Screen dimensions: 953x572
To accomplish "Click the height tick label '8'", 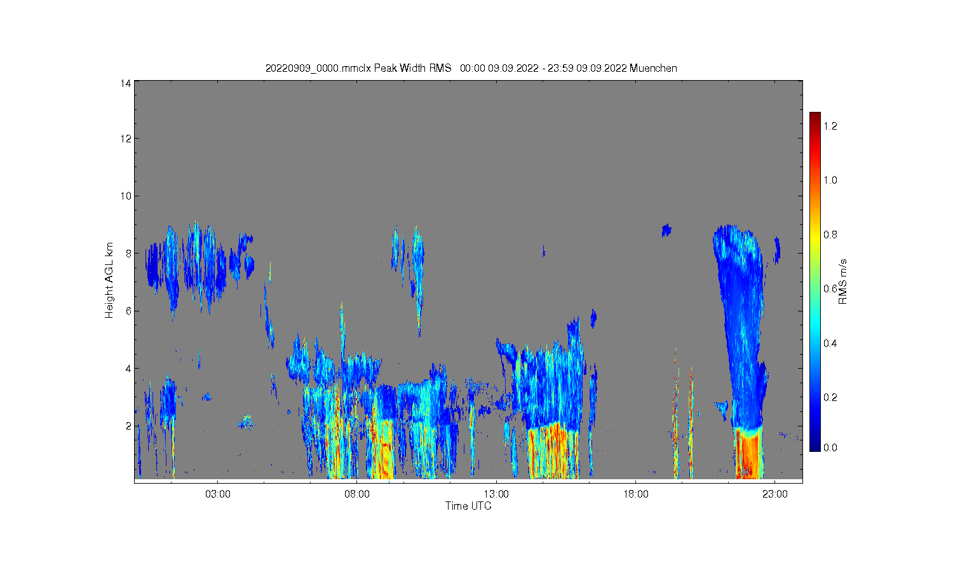I will (x=128, y=253).
